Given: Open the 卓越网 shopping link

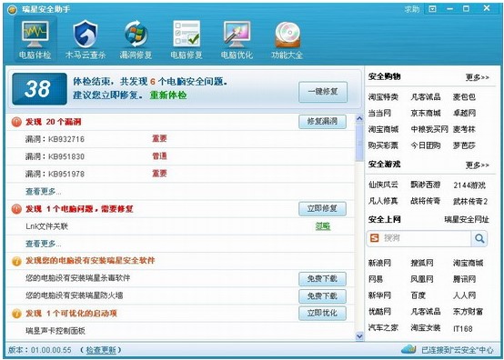Looking at the screenshot, I should [464, 113].
